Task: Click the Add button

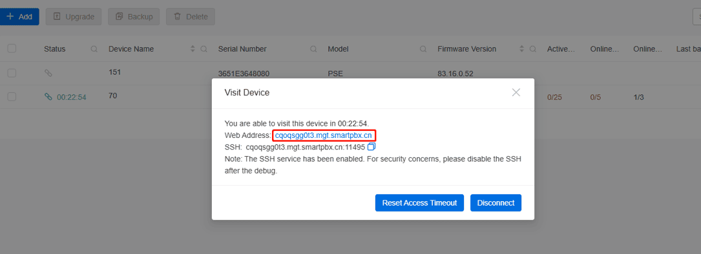Action: (x=19, y=17)
